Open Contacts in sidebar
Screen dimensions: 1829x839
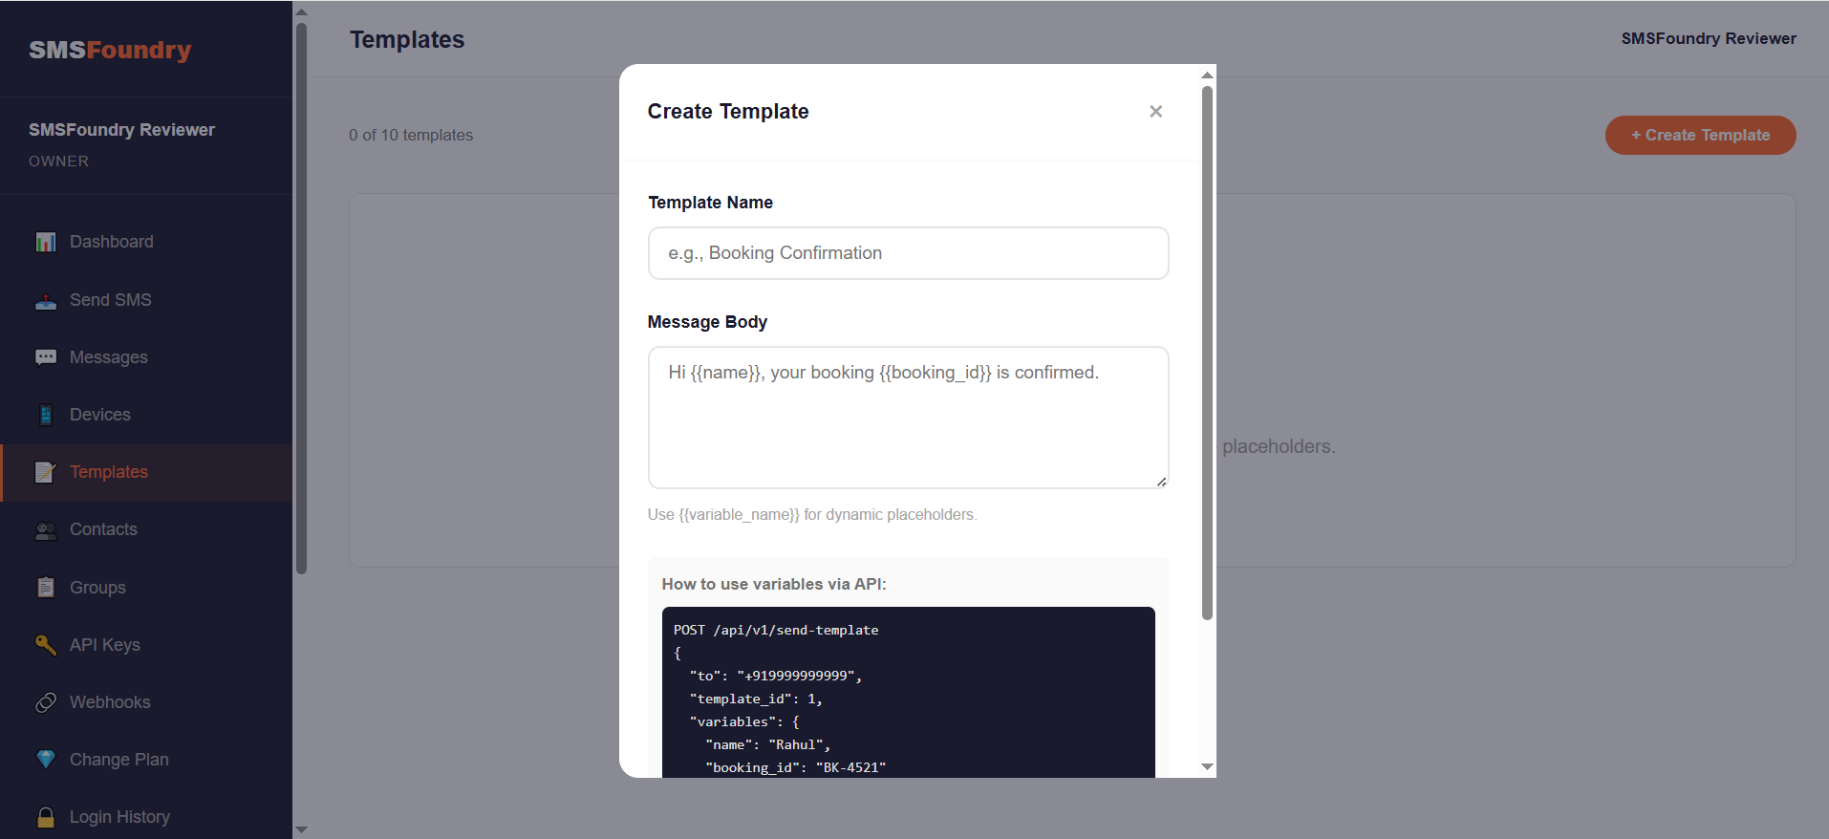(x=146, y=529)
